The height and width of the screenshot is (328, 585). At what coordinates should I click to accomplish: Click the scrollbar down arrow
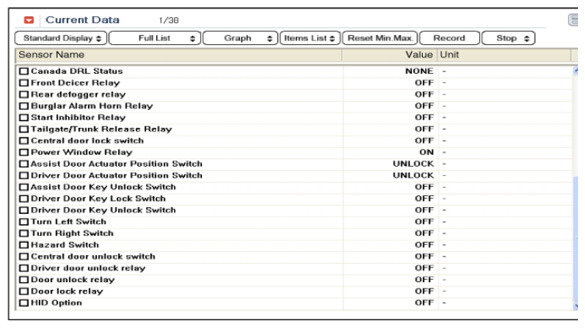(x=576, y=306)
